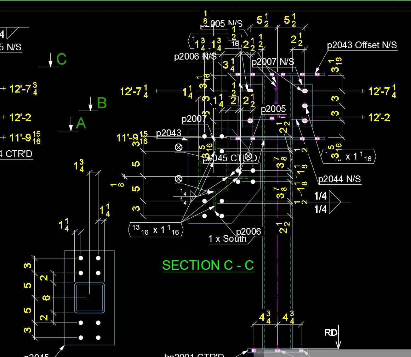Image resolution: width=411 pixels, height=357 pixels.
Task: Pick the "p2006 N/S" part label
Action: pos(195,56)
